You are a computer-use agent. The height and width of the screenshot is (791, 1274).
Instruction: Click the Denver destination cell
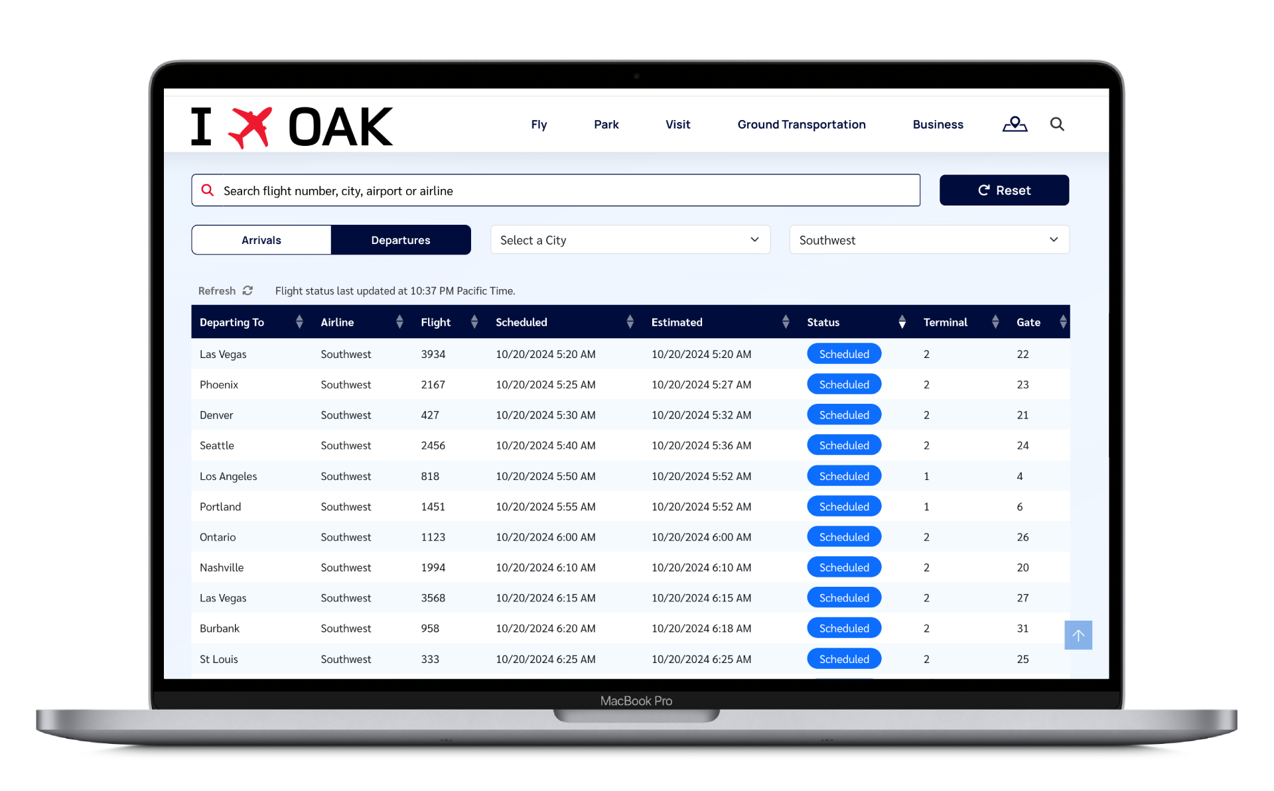click(x=216, y=415)
